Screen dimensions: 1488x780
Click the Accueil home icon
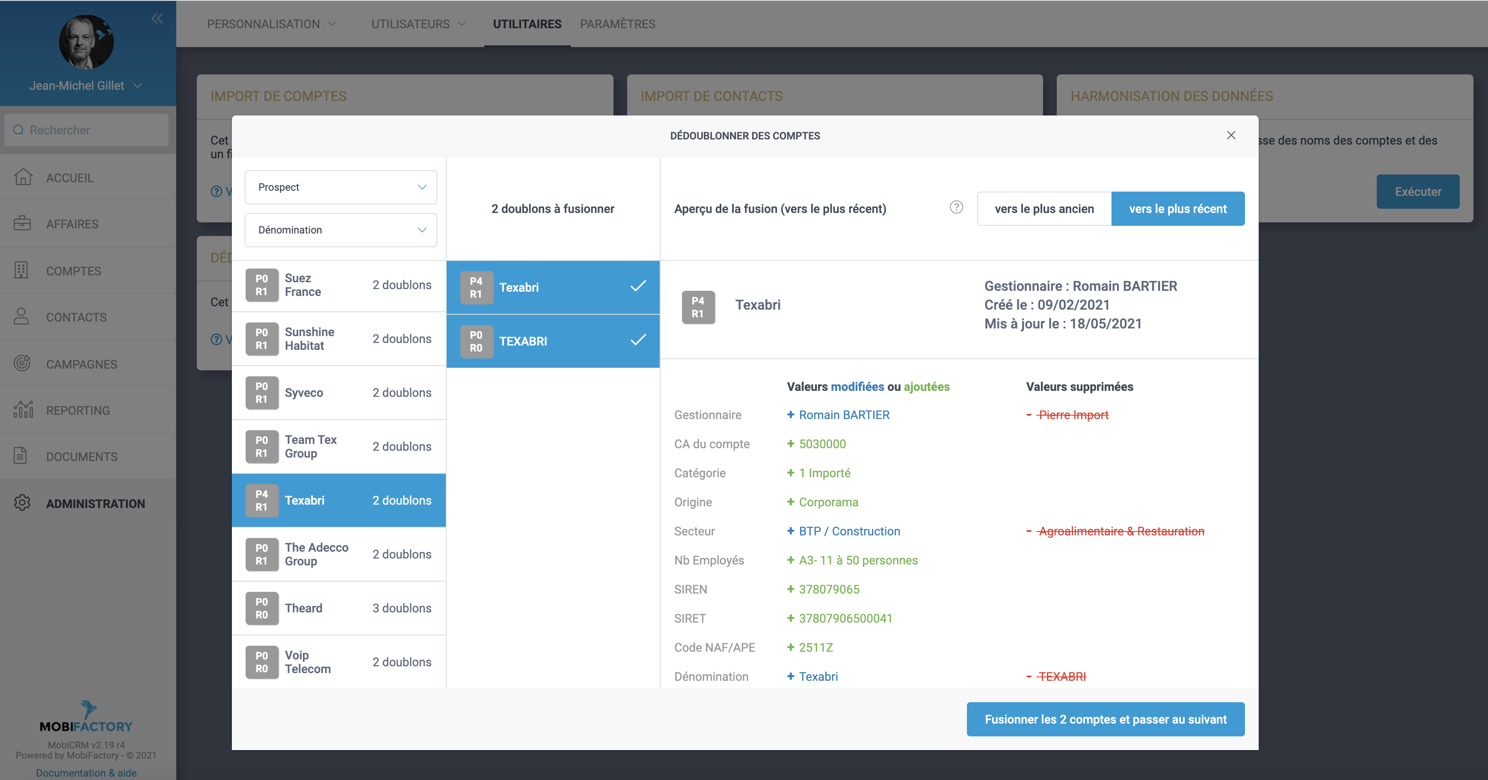point(23,177)
